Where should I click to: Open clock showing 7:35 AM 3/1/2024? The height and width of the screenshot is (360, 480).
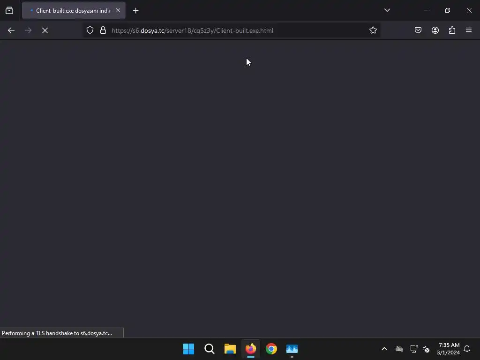point(449,349)
